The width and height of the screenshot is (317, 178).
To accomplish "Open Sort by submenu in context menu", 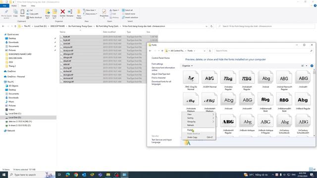I will point(199,118).
